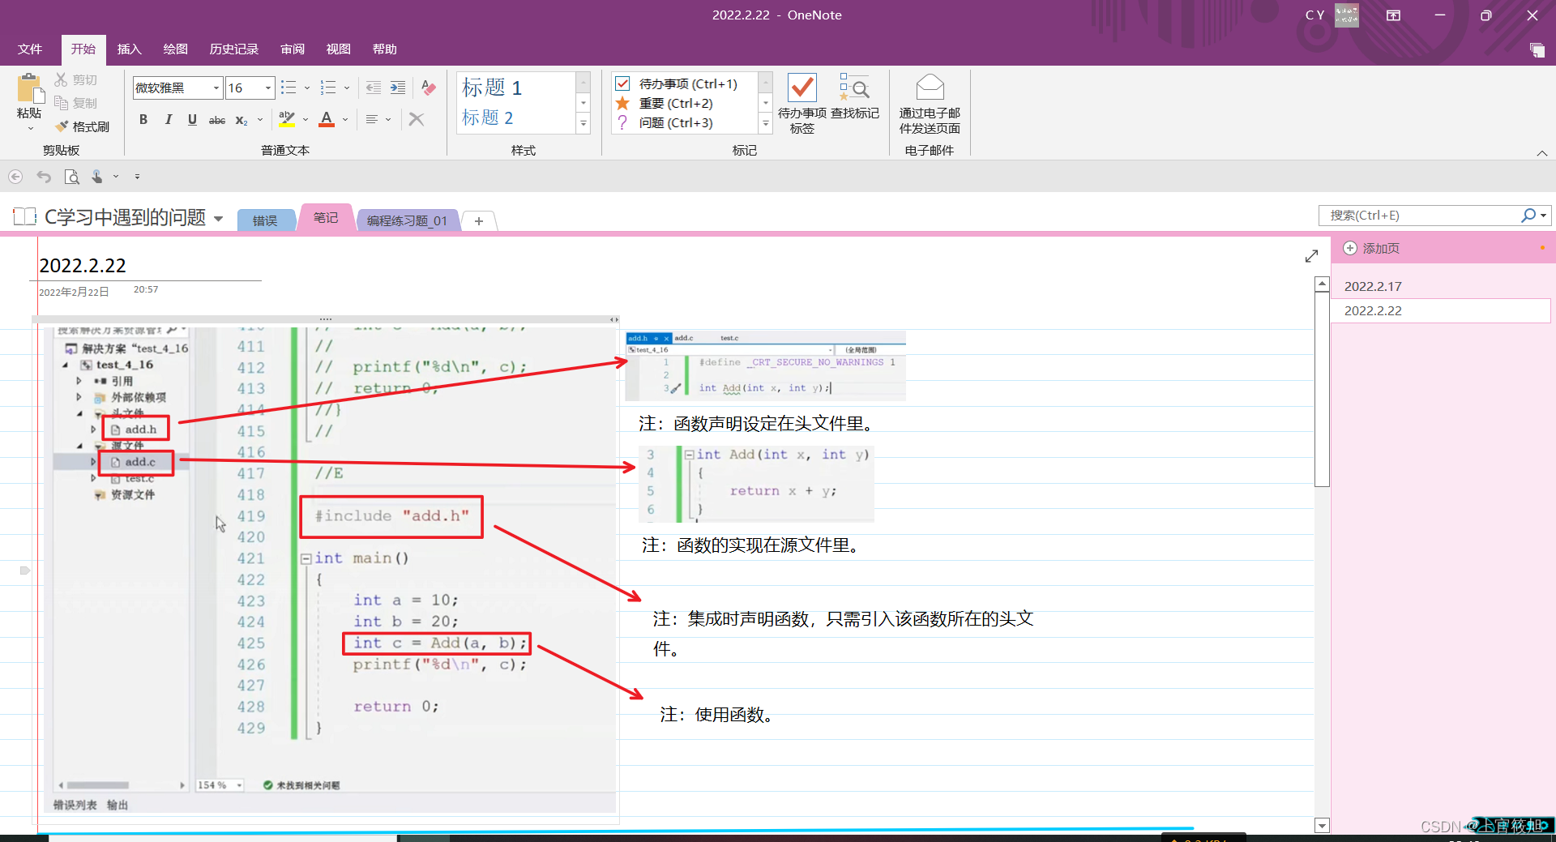Decrease the indent level
This screenshot has height=842, width=1556.
[374, 88]
